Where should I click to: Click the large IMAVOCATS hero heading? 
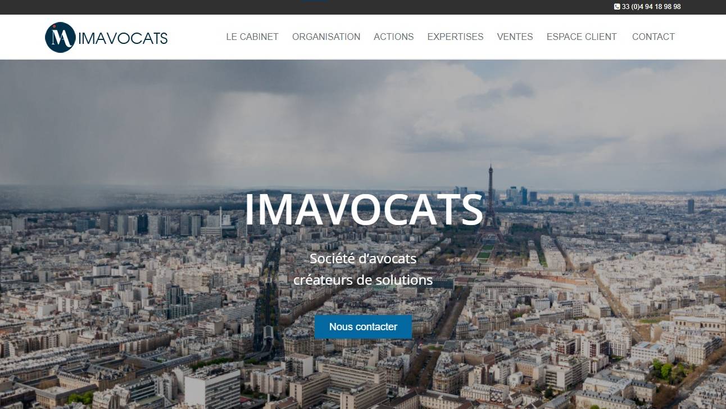click(364, 210)
